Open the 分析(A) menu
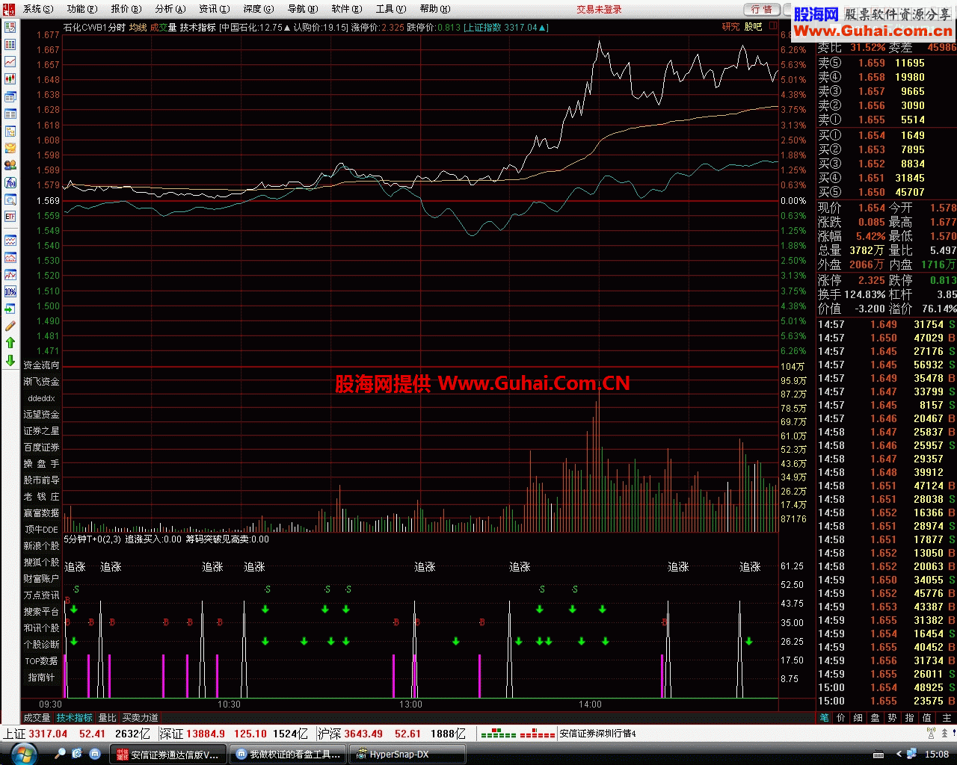The height and width of the screenshot is (765, 957). pos(170,9)
